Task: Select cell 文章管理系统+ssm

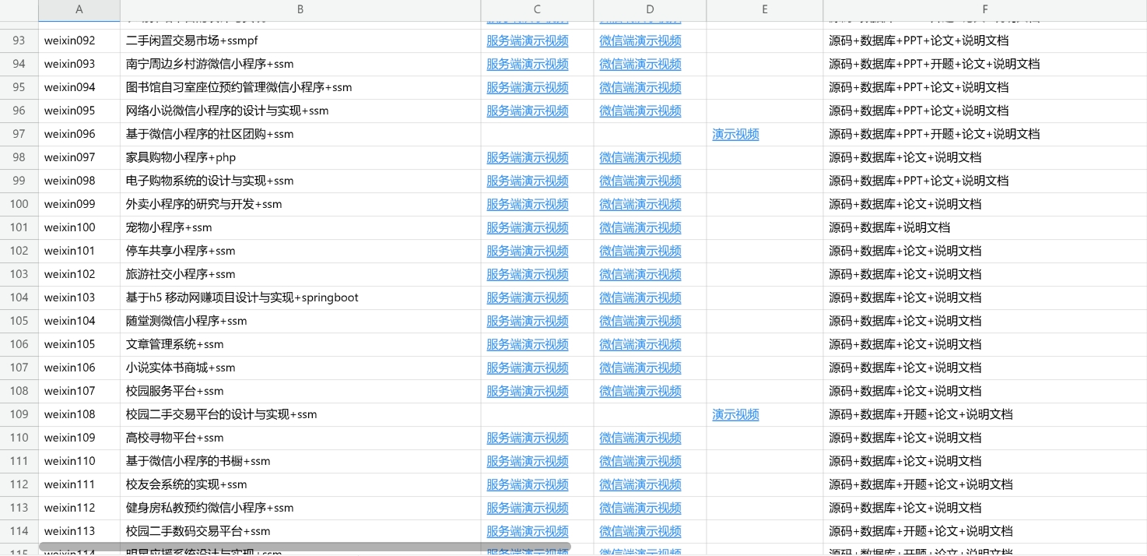Action: [x=300, y=344]
